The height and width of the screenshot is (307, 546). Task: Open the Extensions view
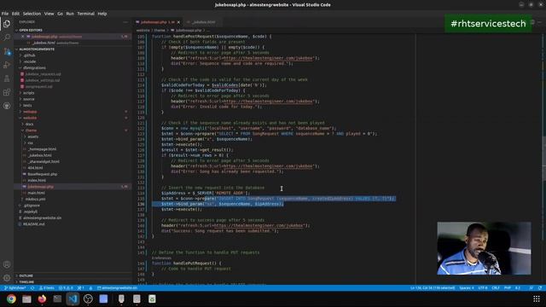pyautogui.click(x=7, y=92)
